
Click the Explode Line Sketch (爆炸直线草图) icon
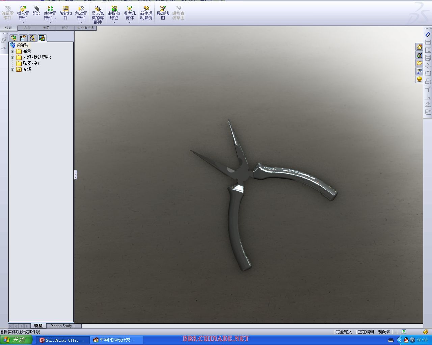tap(178, 12)
